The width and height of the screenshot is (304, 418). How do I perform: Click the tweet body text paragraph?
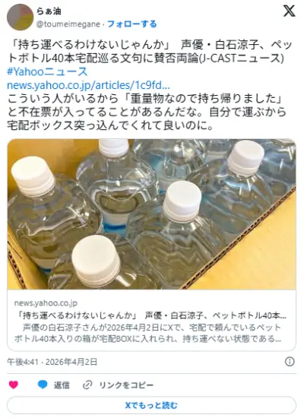[147, 112]
